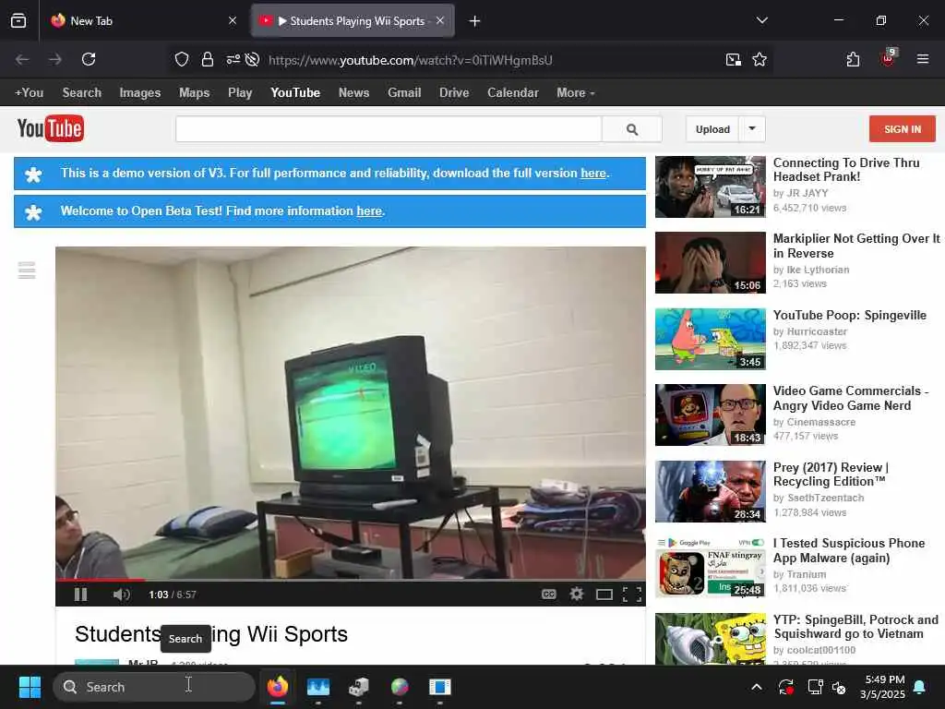The image size is (945, 709).
Task: Toggle picture-in-picture icon in address bar
Action: click(x=734, y=59)
